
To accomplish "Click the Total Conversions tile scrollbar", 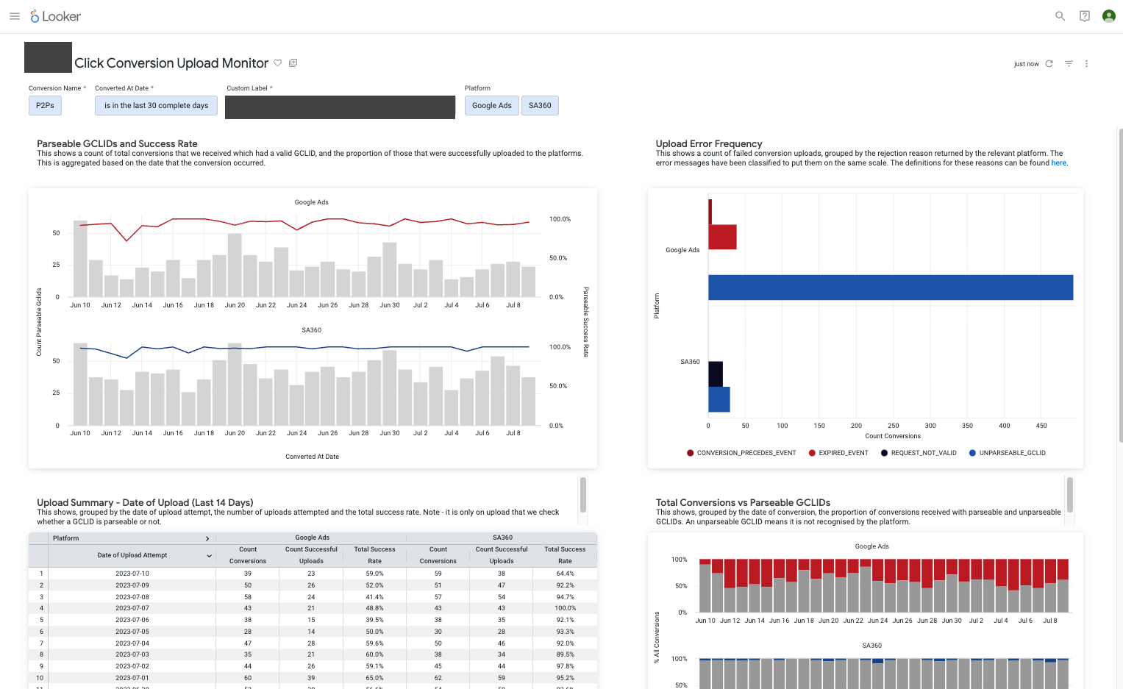I will pyautogui.click(x=1070, y=495).
